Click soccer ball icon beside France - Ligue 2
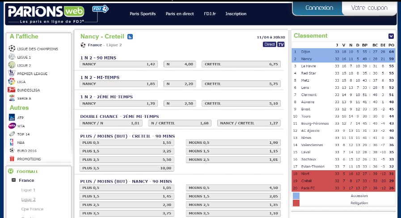This screenshot has width=401, height=218. pyautogui.click(x=83, y=45)
